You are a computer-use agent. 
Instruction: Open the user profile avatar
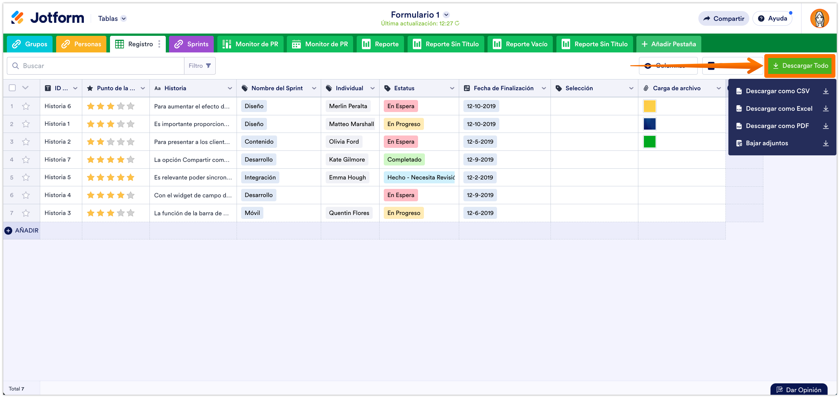[819, 19]
